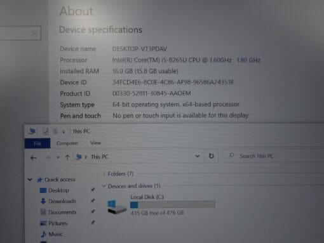
Task: Select Quick access in navigation pane
Action: click(60, 180)
